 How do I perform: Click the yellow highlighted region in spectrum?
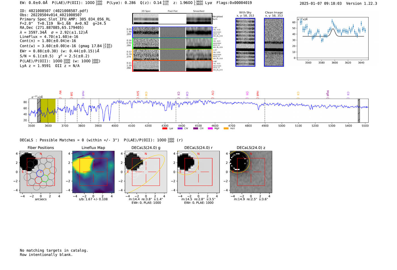[x=48, y=110]
